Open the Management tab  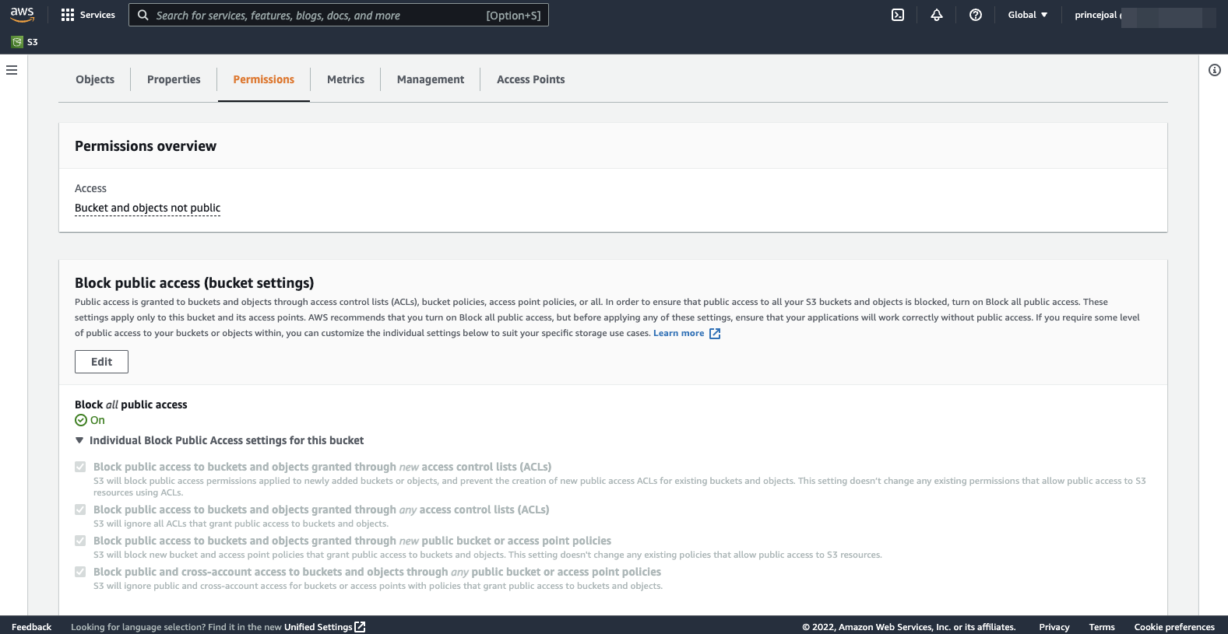click(x=431, y=79)
